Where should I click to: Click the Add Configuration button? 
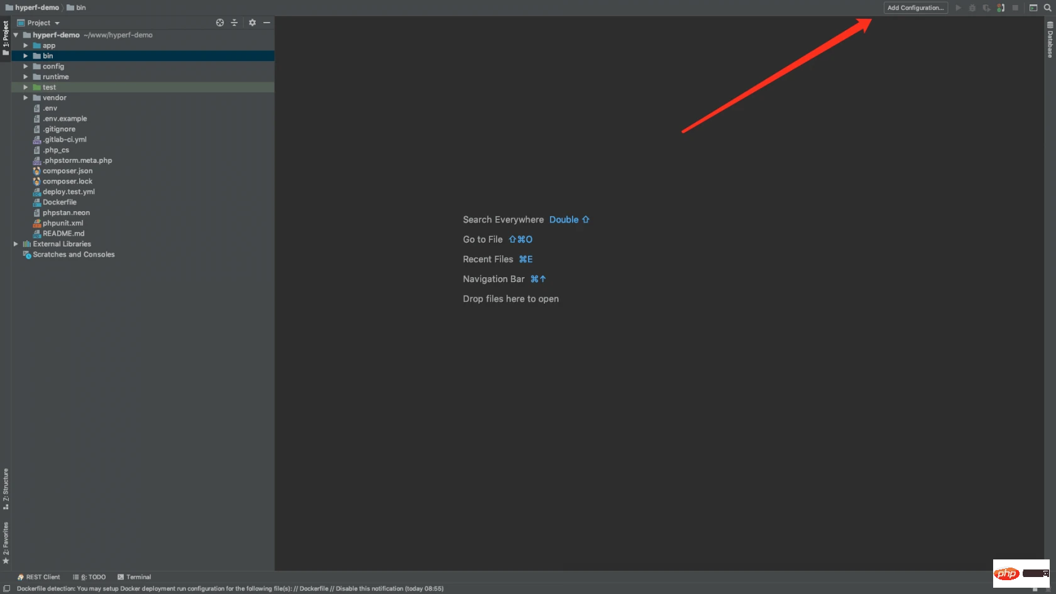[915, 8]
